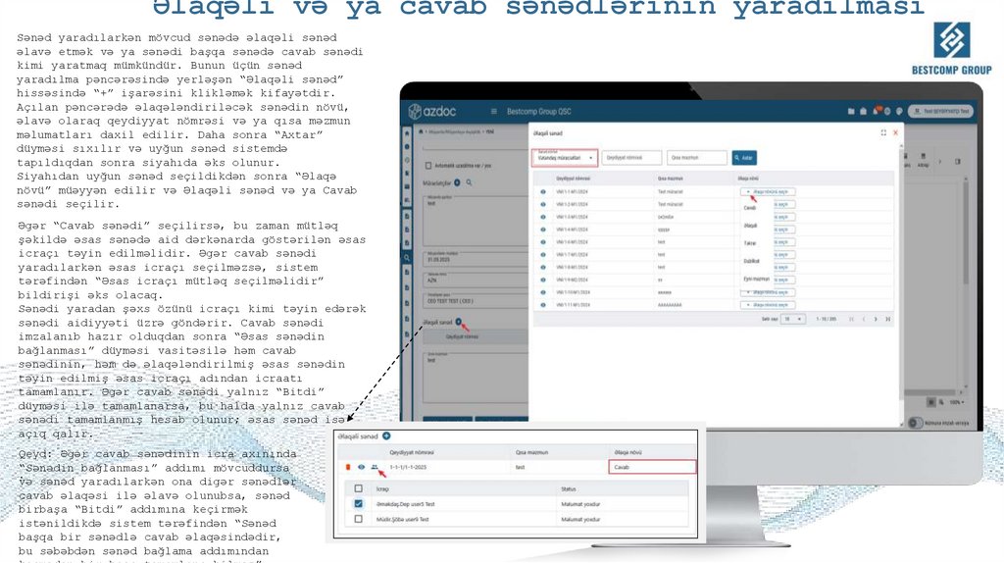Click the Bestcomp Group logo
The width and height of the screenshot is (1004, 563).
951,49
